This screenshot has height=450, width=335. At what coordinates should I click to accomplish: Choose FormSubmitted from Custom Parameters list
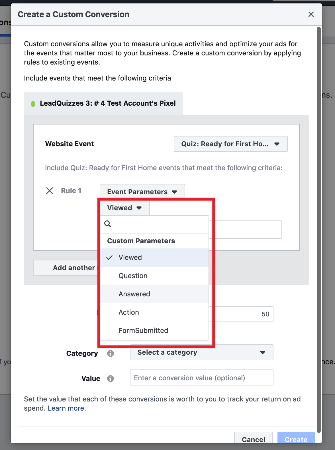[x=154, y=331]
